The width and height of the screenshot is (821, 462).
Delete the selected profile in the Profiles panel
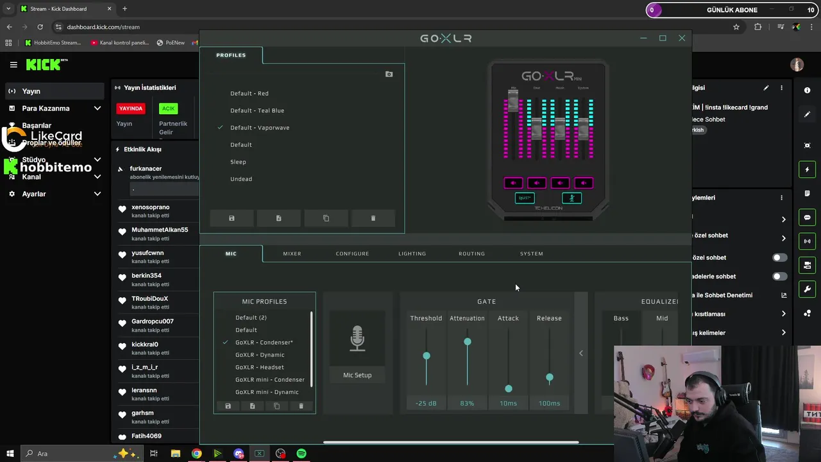tap(373, 218)
